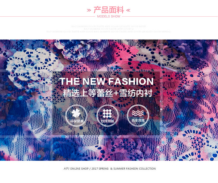Click the wavy lines color-fastness icon
218x183 pixels.
point(138,113)
